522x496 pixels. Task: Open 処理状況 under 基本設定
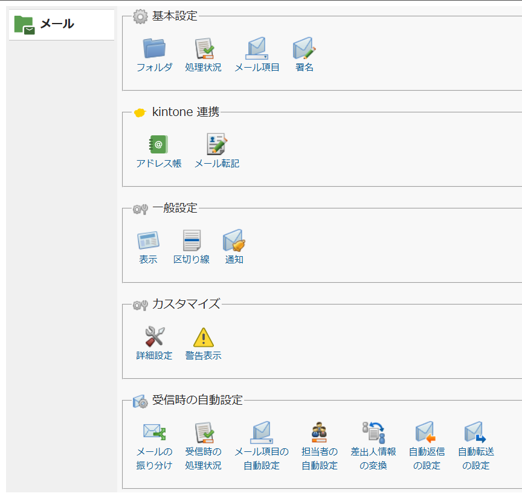point(204,48)
